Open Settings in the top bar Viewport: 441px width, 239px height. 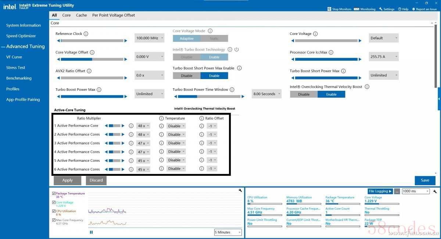click(x=387, y=9)
